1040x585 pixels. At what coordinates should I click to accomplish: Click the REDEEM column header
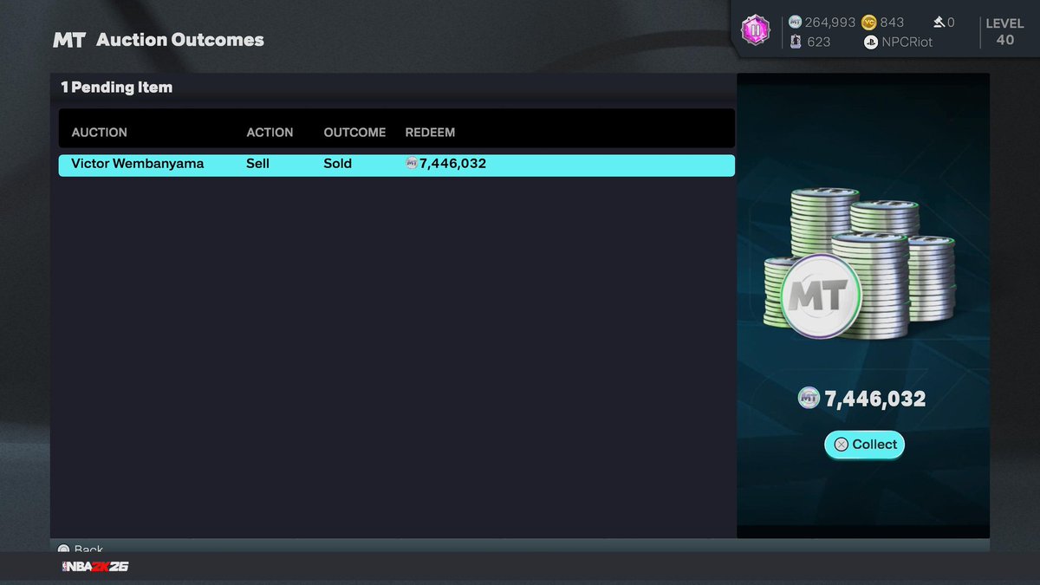coord(430,133)
